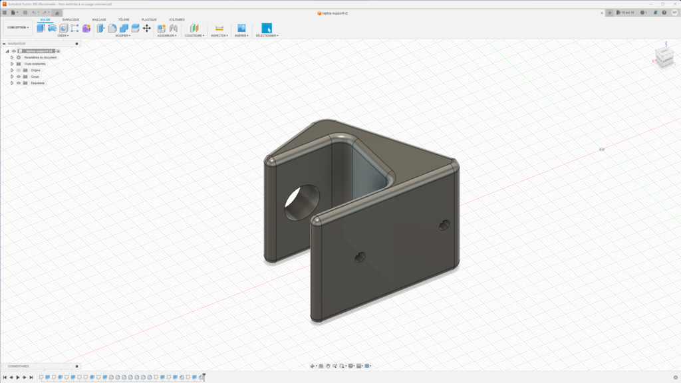Open the notifications bell
Viewport: 681px width, 383px height.
point(655,13)
